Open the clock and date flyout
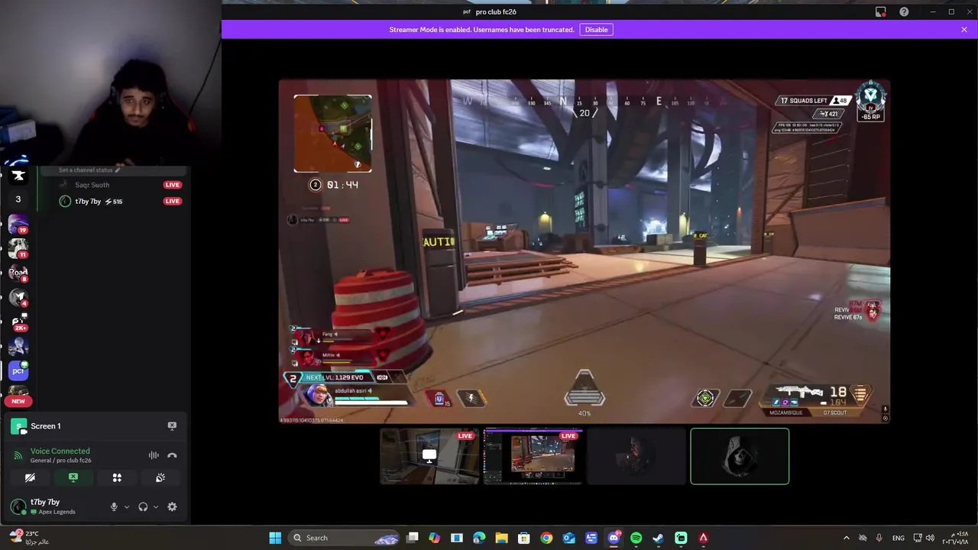The width and height of the screenshot is (978, 550). coord(955,538)
